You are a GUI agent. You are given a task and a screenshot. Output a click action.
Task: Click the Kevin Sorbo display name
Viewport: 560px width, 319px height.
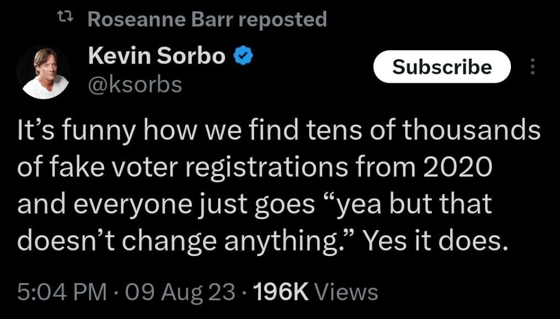tap(157, 56)
